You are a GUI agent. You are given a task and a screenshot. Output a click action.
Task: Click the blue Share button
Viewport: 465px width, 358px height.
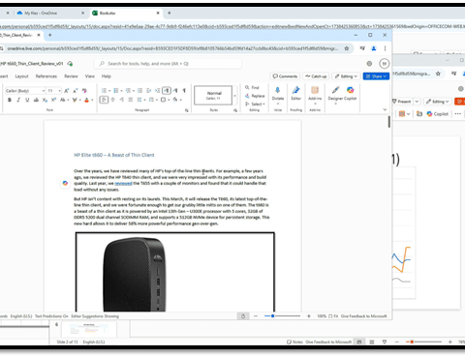[x=376, y=76]
